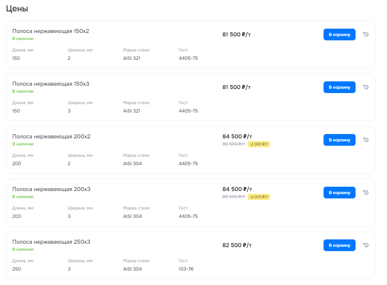Click В корзину for Полоса нержавеющая 200x2
The width and height of the screenshot is (387, 285).
point(340,140)
